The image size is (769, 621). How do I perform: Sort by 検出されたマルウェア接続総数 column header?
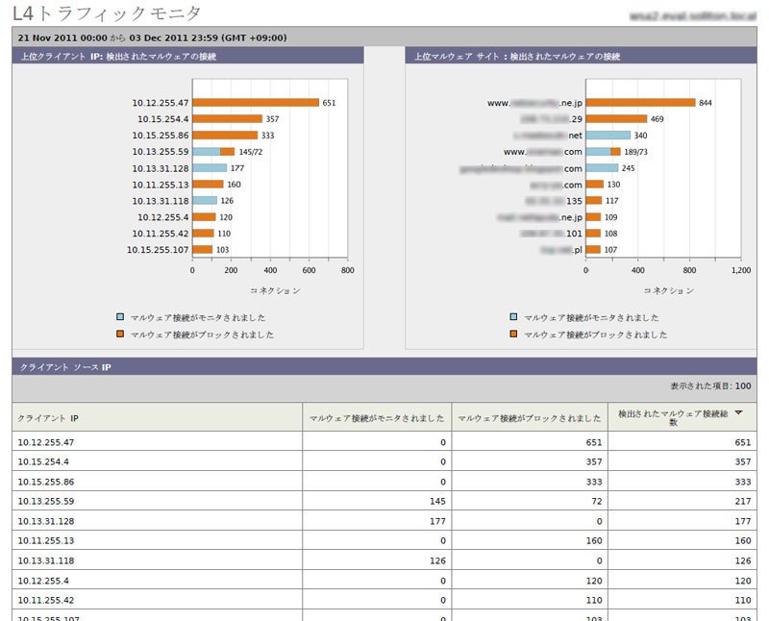point(673,417)
